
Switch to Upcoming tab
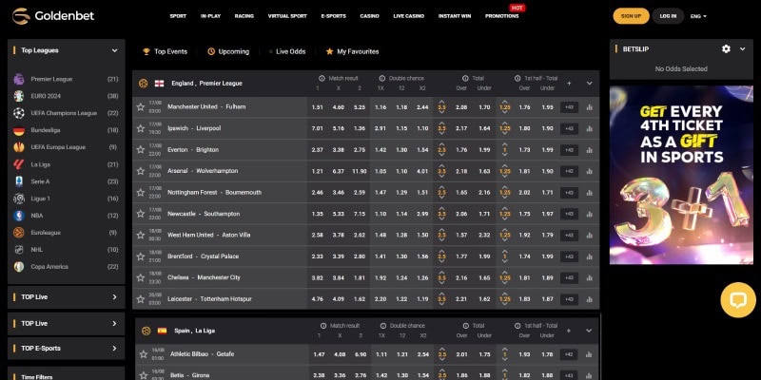click(x=228, y=51)
